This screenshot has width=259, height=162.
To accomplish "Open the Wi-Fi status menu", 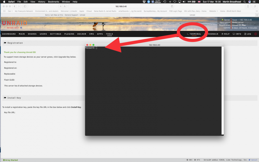I will [x=175, y=2].
